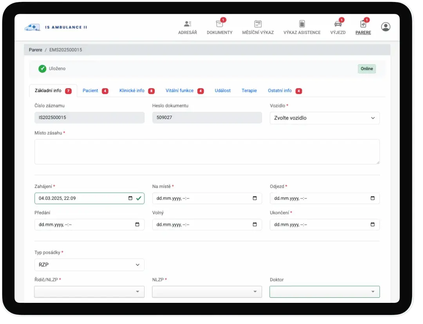Open the Výkaz asistence icon

coord(302,24)
